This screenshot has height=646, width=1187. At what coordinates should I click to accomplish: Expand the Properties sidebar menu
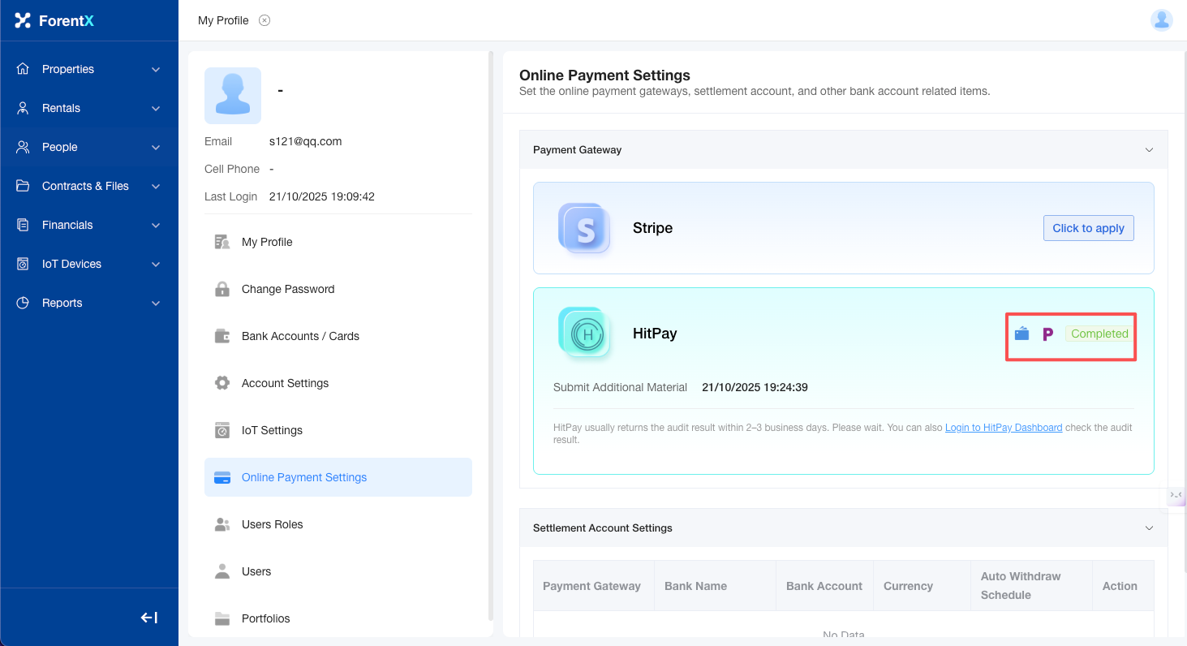tap(89, 69)
